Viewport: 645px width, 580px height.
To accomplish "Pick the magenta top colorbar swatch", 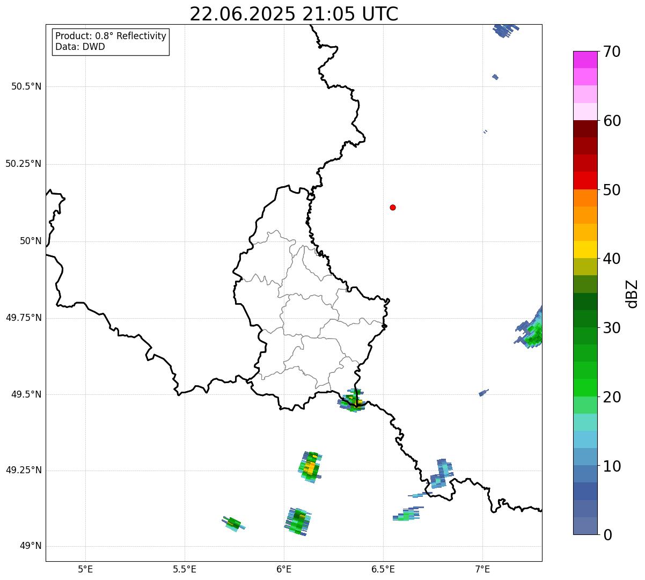I will (585, 60).
